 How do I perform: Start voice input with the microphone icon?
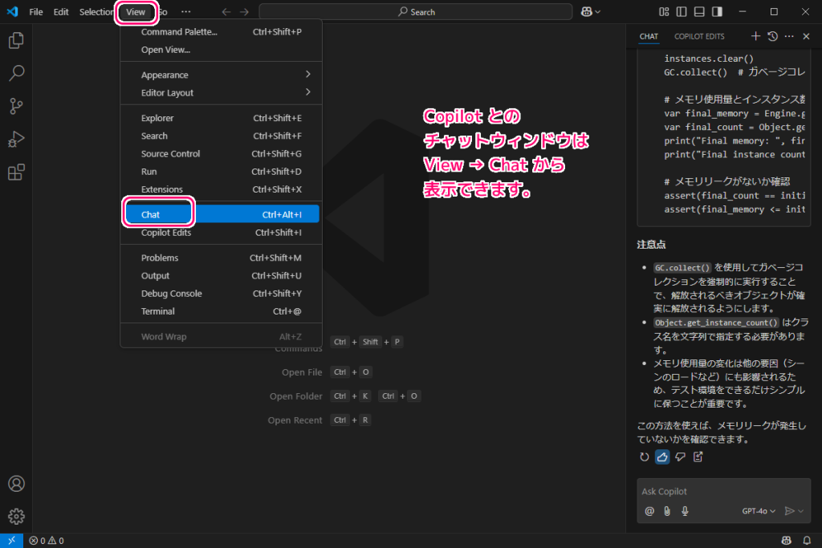(685, 510)
